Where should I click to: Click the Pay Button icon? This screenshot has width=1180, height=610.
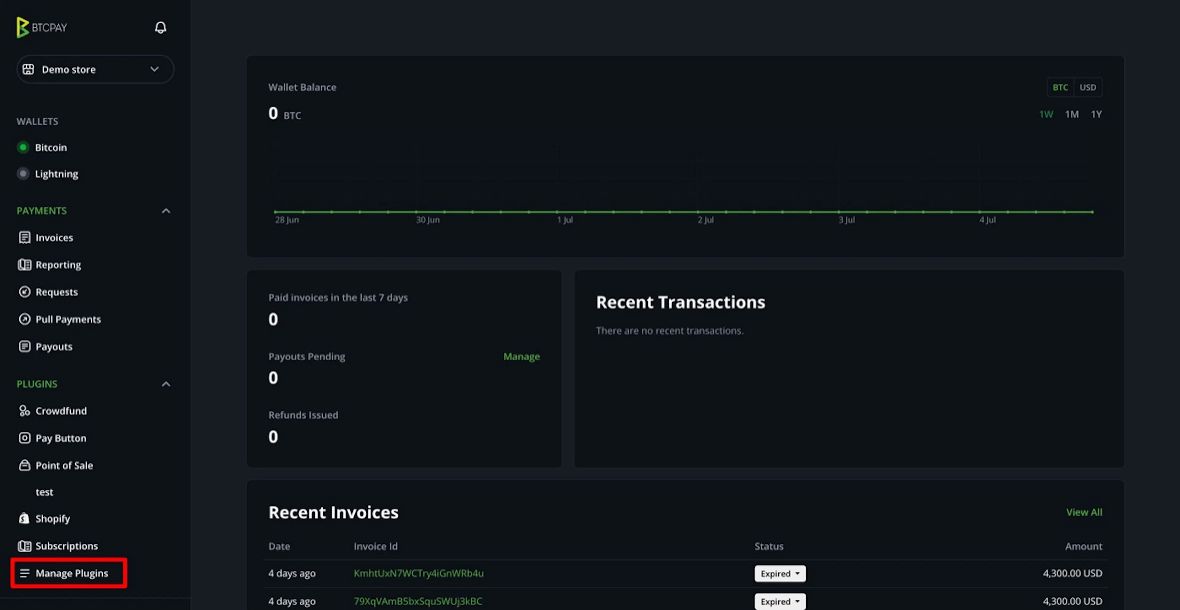point(25,438)
